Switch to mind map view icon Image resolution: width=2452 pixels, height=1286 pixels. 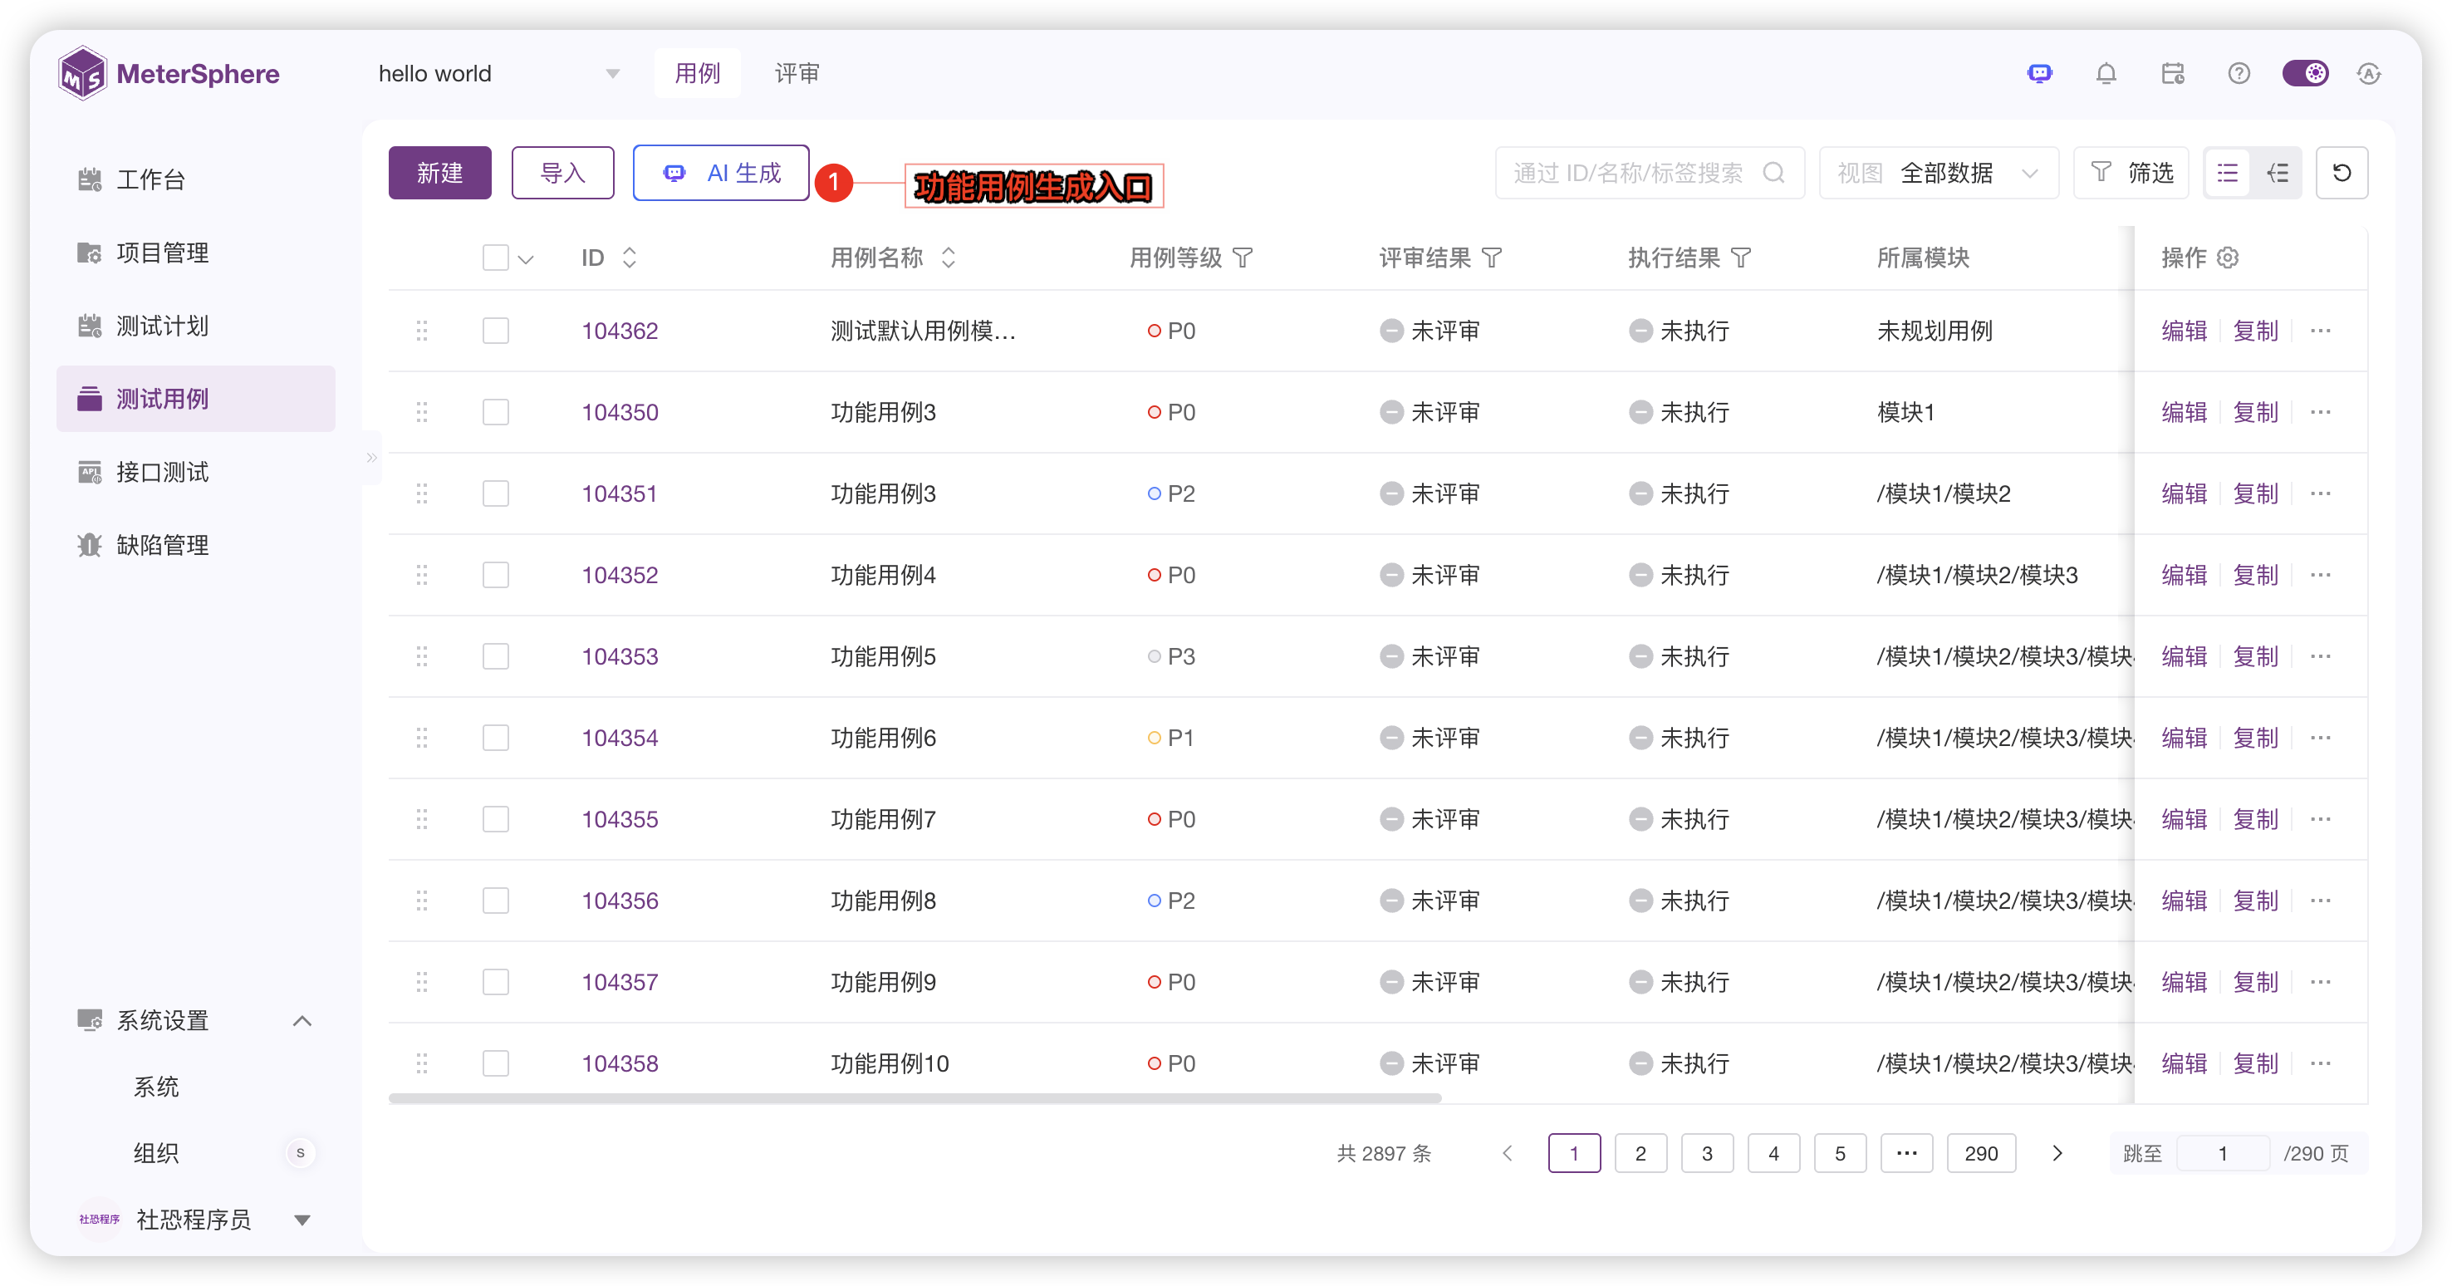coord(2278,174)
